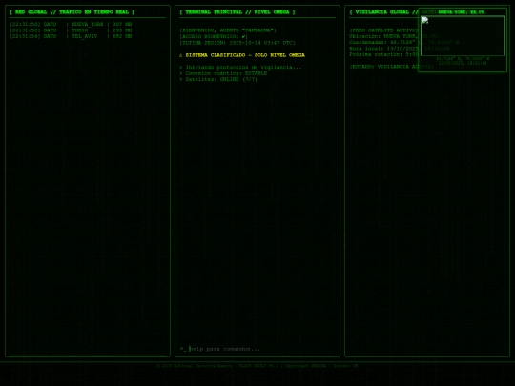The width and height of the screenshot is (515, 386).
Task: Click the 'VIGILANCIA GLOBAL' panel header
Action: point(383,12)
